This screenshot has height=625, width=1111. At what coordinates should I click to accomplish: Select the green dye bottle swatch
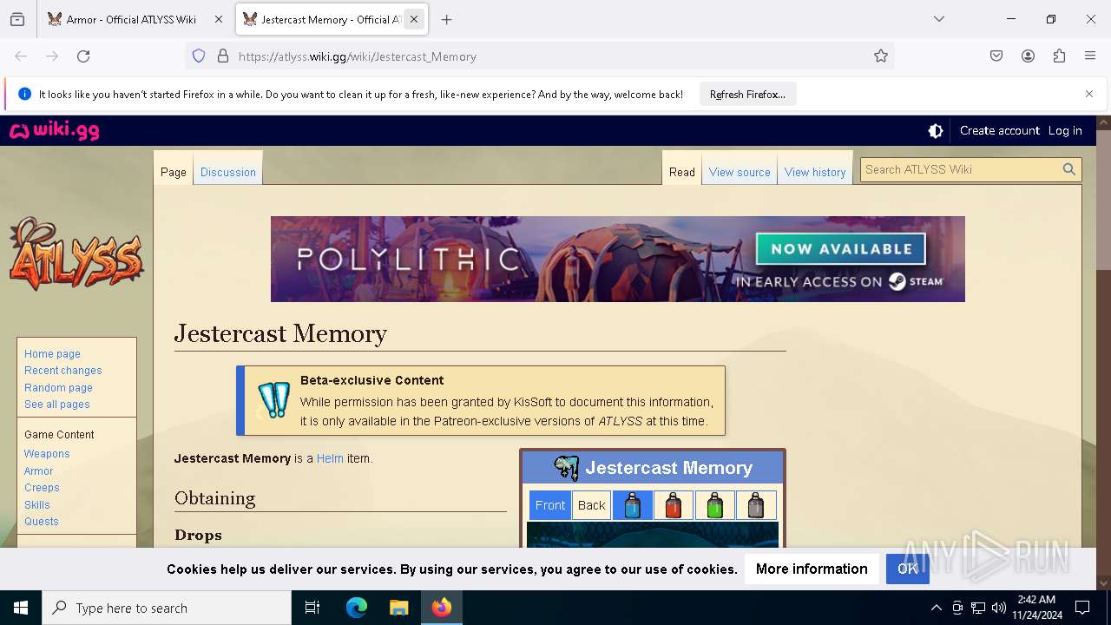coord(714,505)
